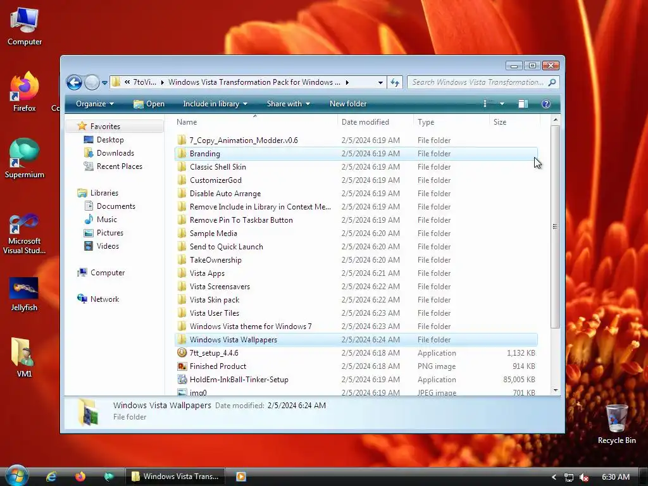
Task: Select Windows Vista theme for Windows 7
Action: (x=356, y=327)
